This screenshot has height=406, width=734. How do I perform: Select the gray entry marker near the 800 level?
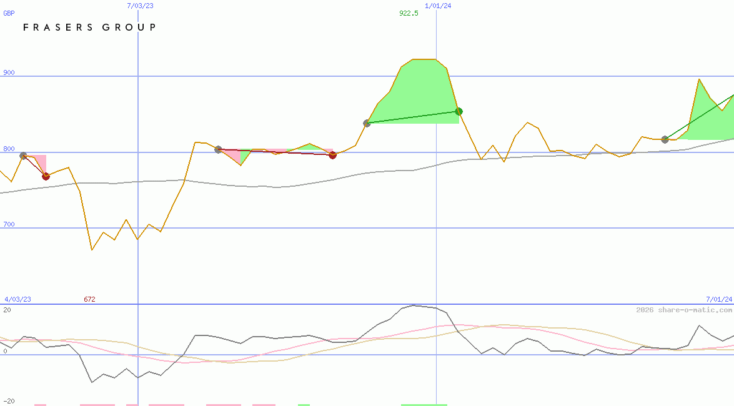tap(22, 155)
